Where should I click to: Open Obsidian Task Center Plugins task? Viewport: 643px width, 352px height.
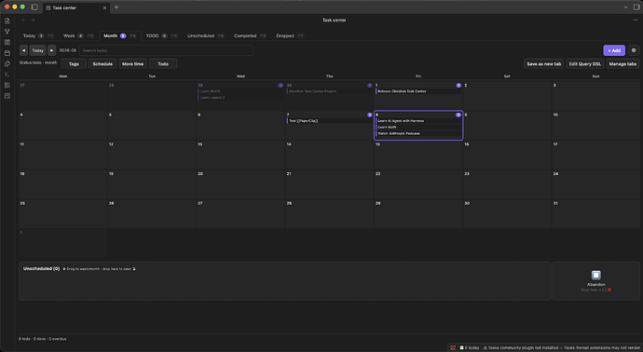[x=329, y=91]
